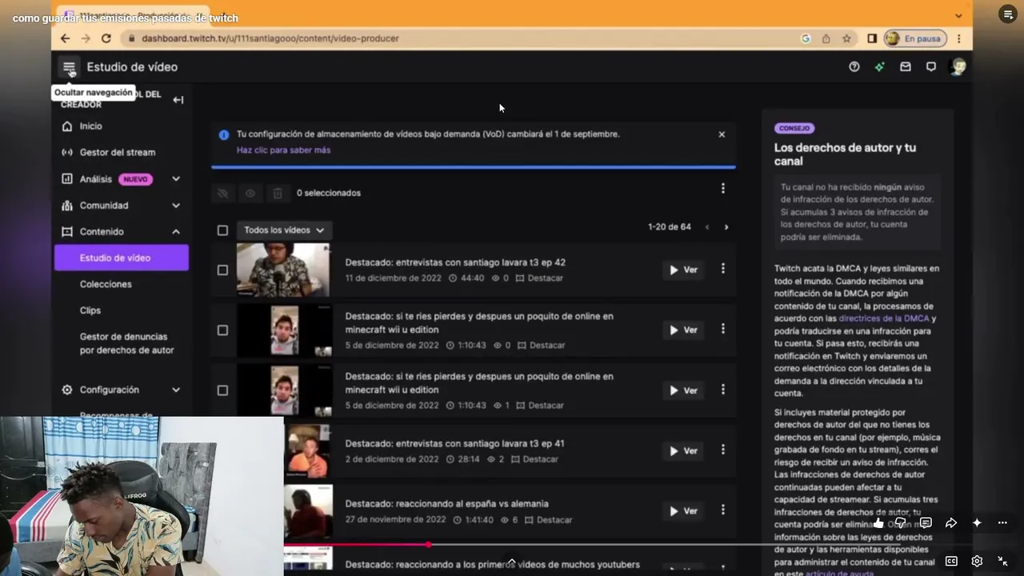
Task: Open the YouTube playlist queue icon
Action: [1008, 14]
